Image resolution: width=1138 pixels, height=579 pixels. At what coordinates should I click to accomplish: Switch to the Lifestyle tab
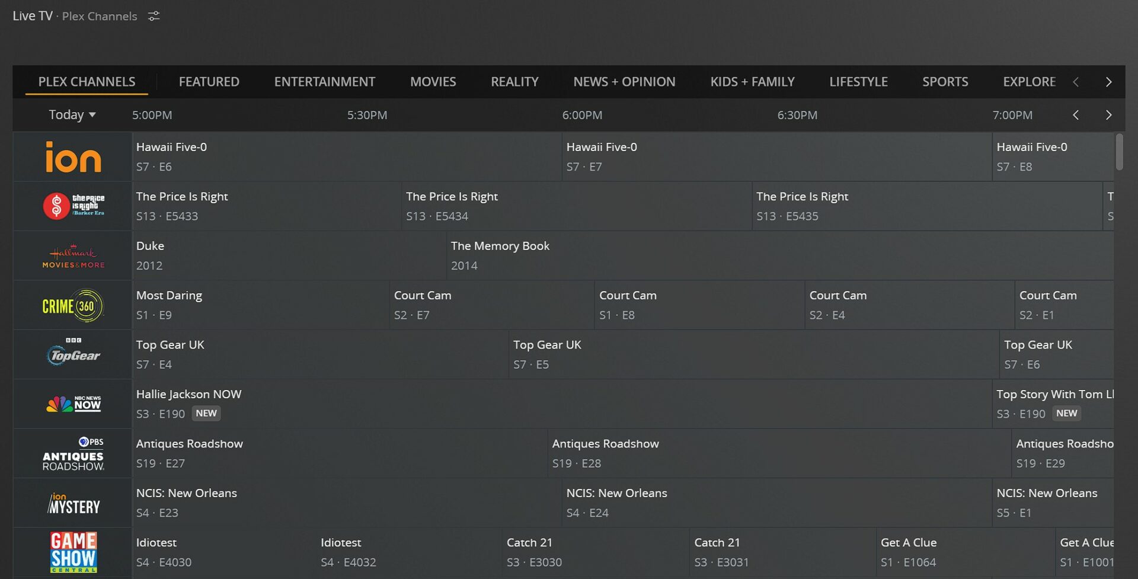(858, 82)
